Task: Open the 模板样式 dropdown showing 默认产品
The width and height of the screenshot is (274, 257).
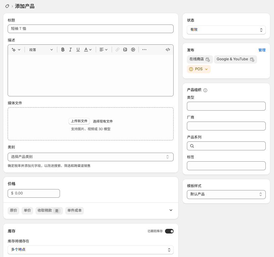Action: (226, 194)
